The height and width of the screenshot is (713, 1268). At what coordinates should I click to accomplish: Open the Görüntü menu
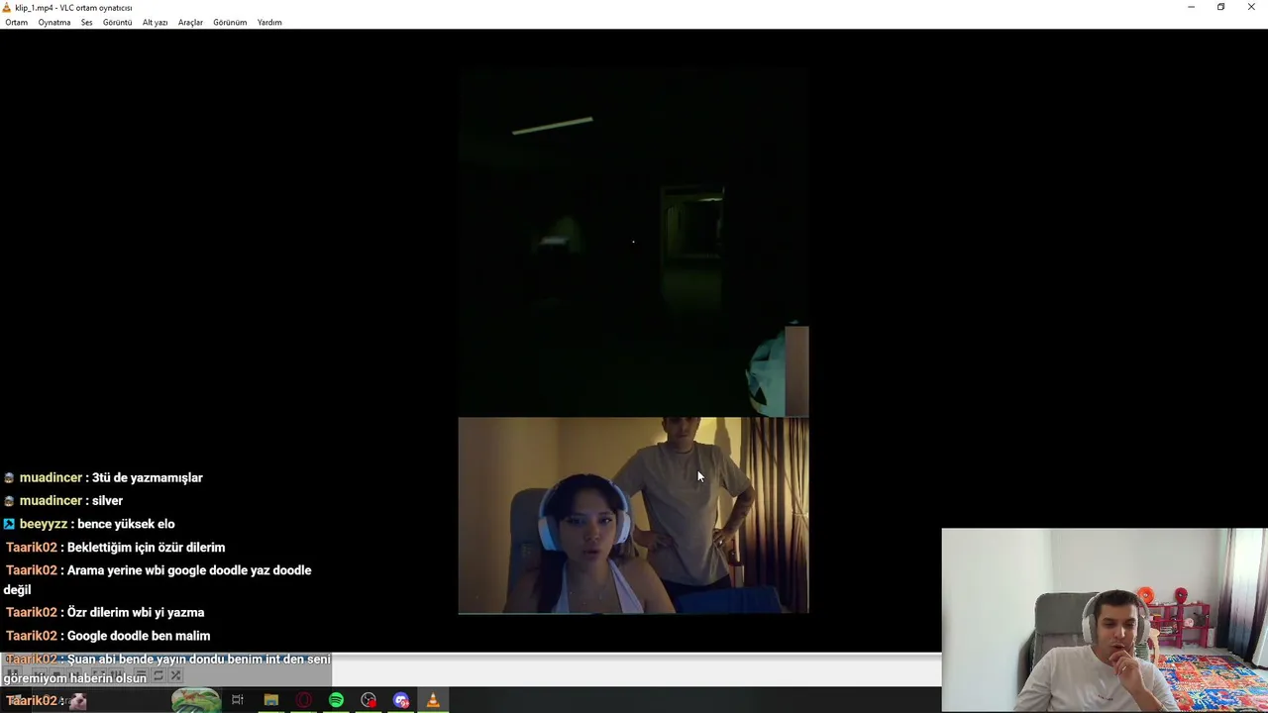(117, 22)
